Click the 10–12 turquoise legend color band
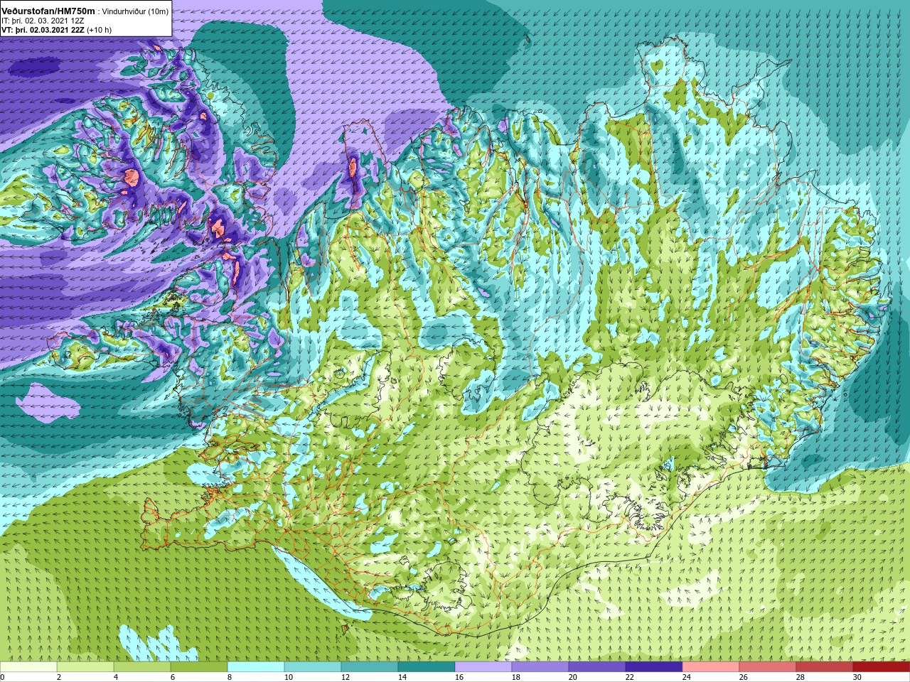Screen dimensions: 910x682 pyautogui.click(x=313, y=667)
